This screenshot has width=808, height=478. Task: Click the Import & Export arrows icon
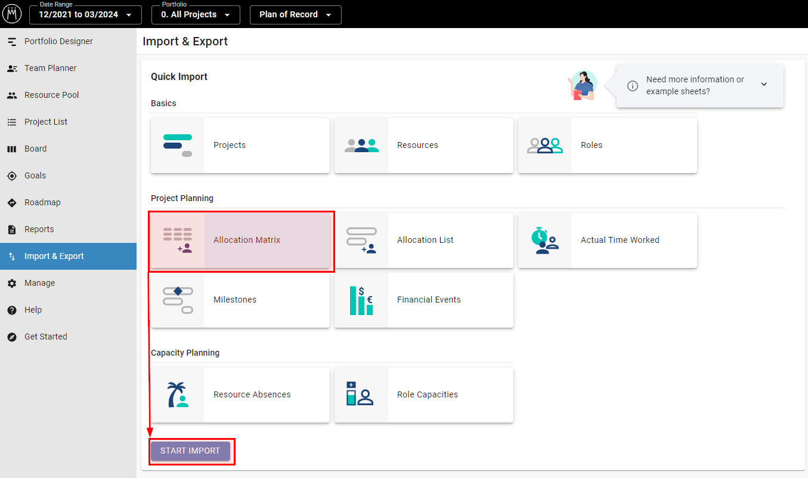pyautogui.click(x=12, y=256)
